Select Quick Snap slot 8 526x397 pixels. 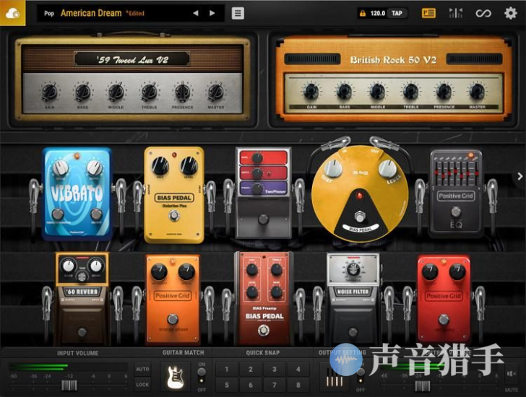(298, 385)
